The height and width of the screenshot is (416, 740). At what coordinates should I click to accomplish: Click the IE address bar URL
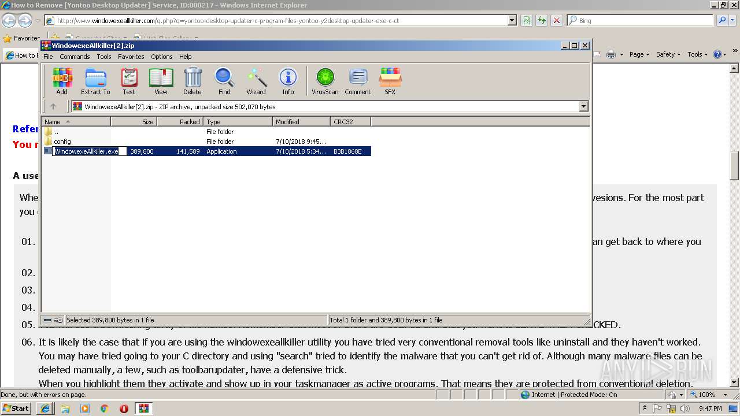tap(228, 21)
